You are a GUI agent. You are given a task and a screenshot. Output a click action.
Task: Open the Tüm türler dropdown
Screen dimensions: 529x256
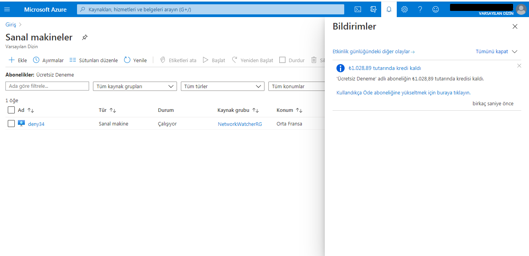(222, 86)
